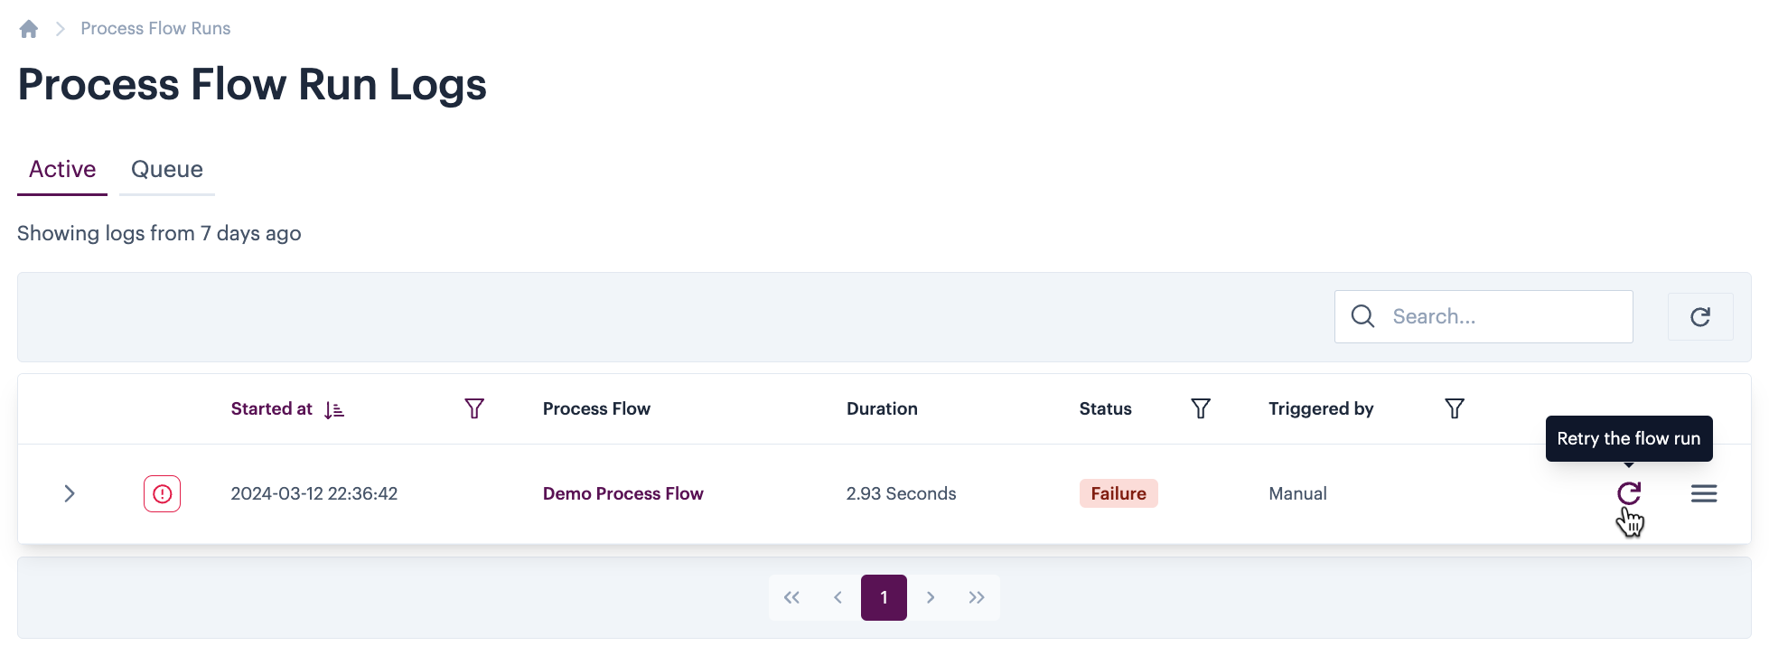Image resolution: width=1769 pixels, height=665 pixels.
Task: Switch to the Queue tab
Action: click(x=167, y=169)
